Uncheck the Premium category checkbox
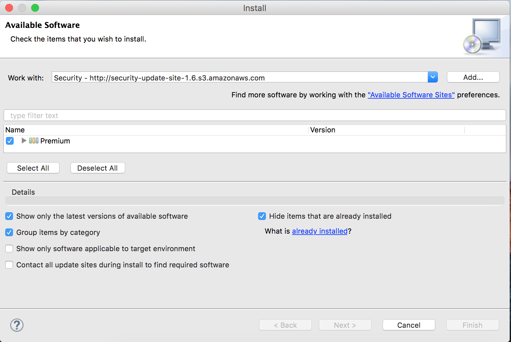This screenshot has width=511, height=342. click(x=10, y=141)
